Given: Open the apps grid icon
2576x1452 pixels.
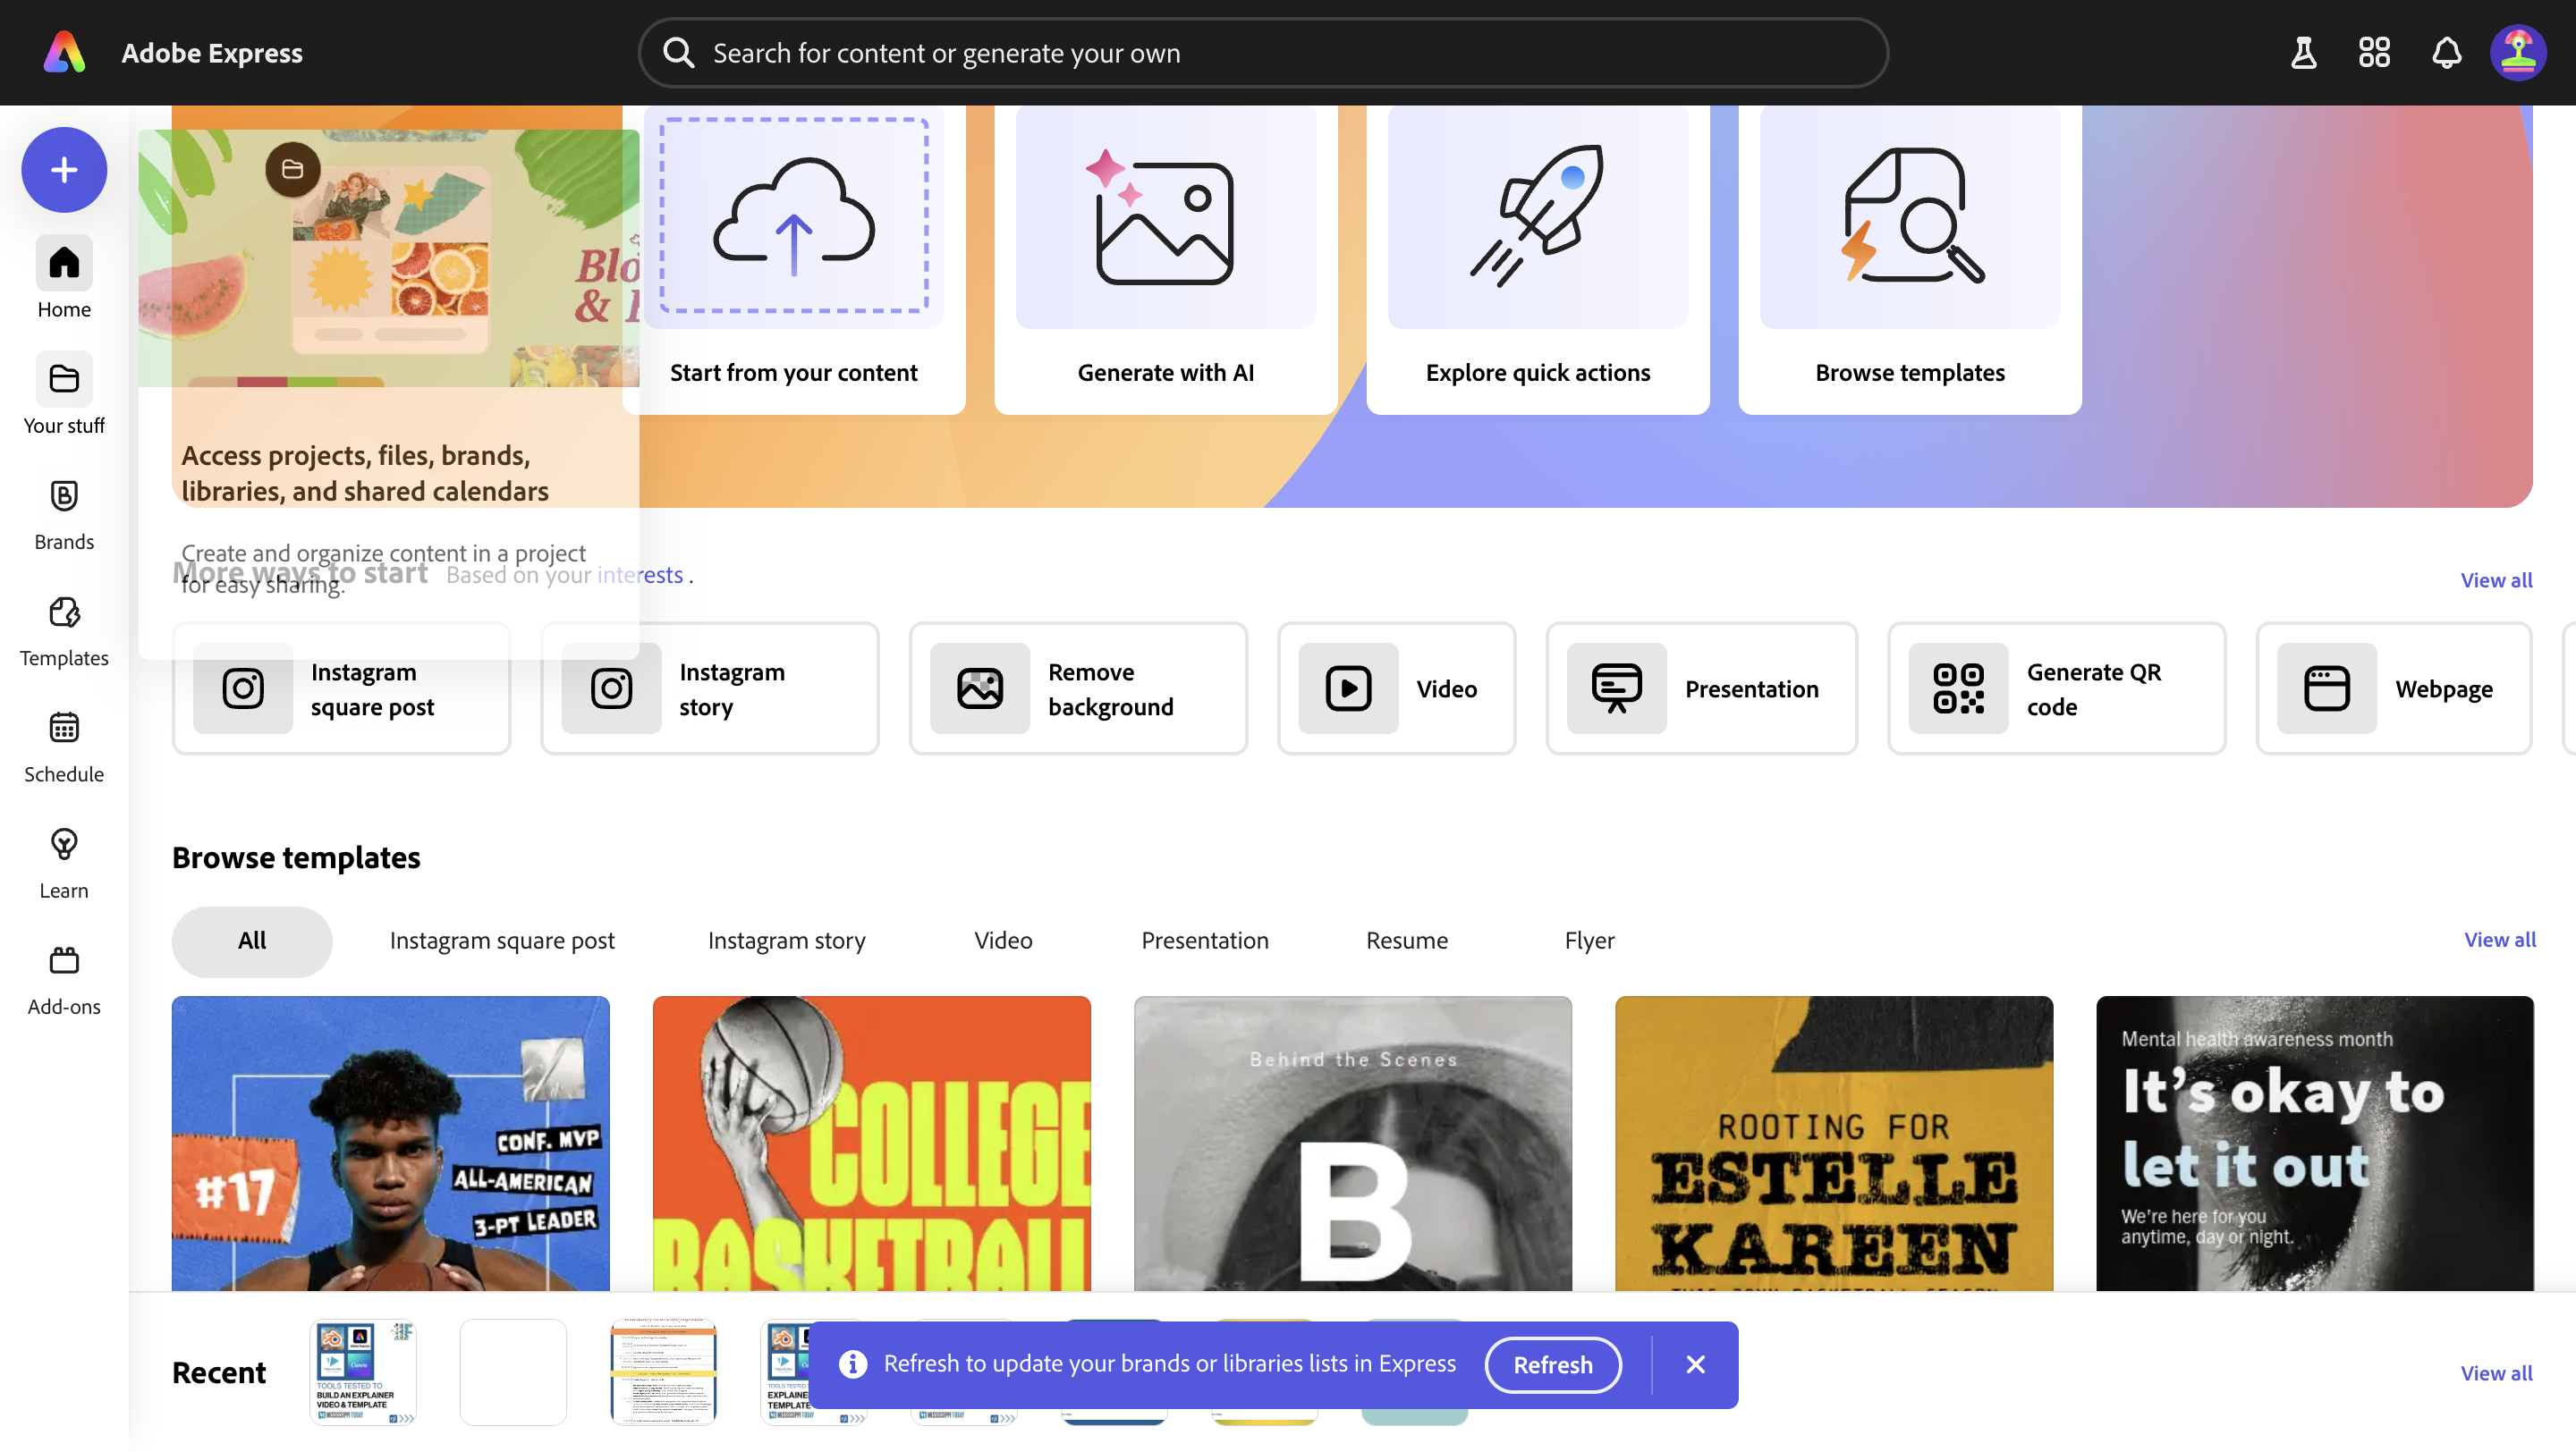Looking at the screenshot, I should 2374,53.
